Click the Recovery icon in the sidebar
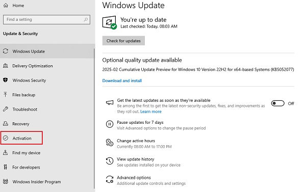Screen dimensions: 306x192 click(6, 124)
